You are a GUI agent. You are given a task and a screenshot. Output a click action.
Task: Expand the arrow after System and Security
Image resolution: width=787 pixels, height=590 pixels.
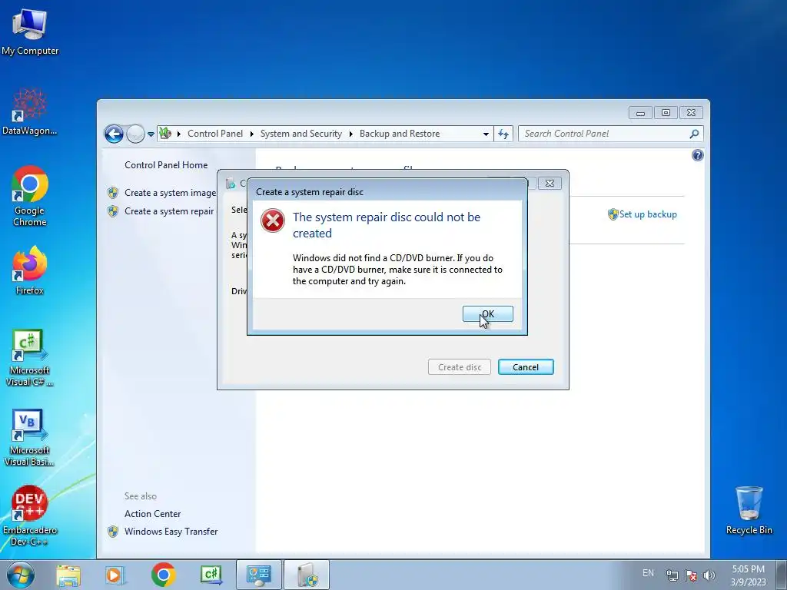350,134
